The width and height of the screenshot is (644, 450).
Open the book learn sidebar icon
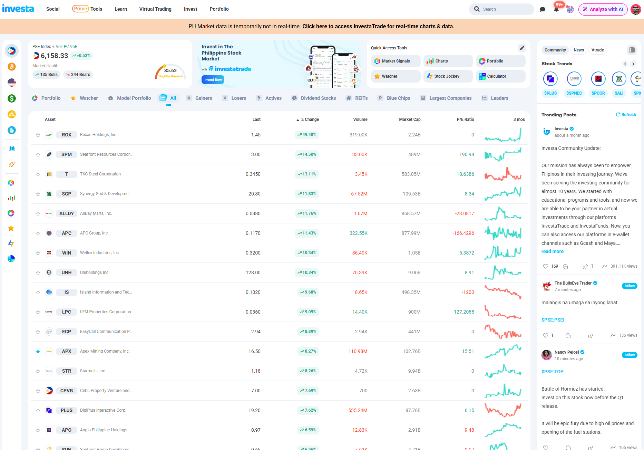pyautogui.click(x=12, y=149)
